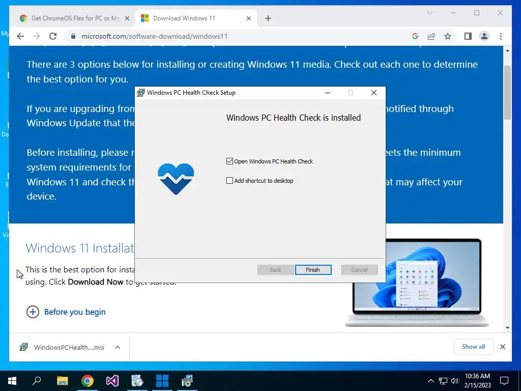Image resolution: width=521 pixels, height=391 pixels.
Task: Open taskbar search
Action: coord(37,381)
